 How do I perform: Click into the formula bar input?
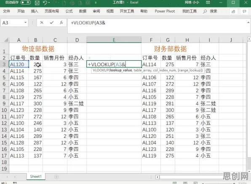point(158,26)
